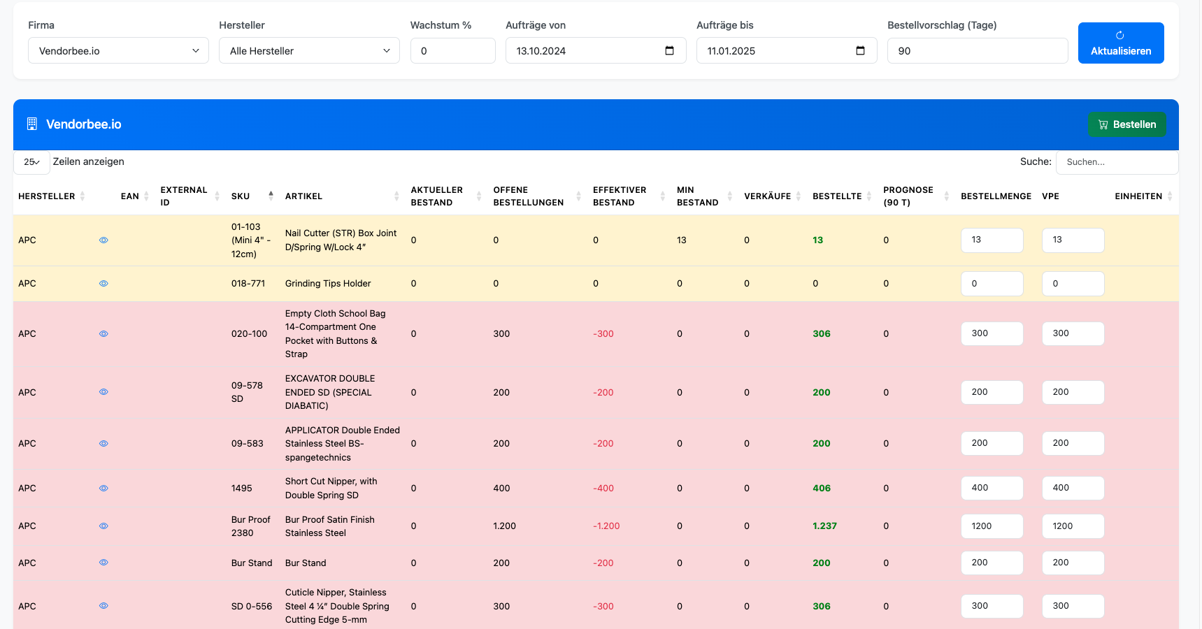Click the Vendorbee.io building icon
The image size is (1202, 629).
[x=32, y=124]
